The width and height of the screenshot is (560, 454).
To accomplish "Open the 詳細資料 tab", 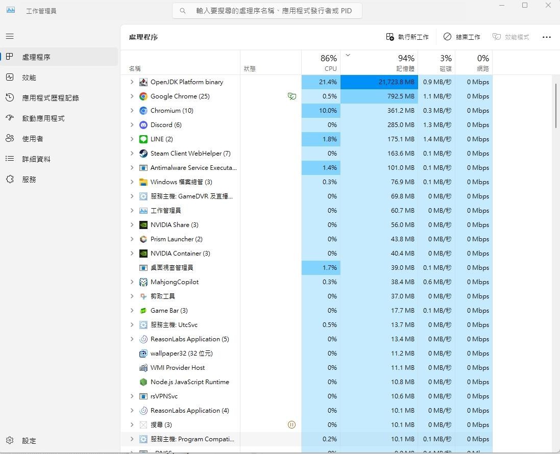I will click(59, 159).
